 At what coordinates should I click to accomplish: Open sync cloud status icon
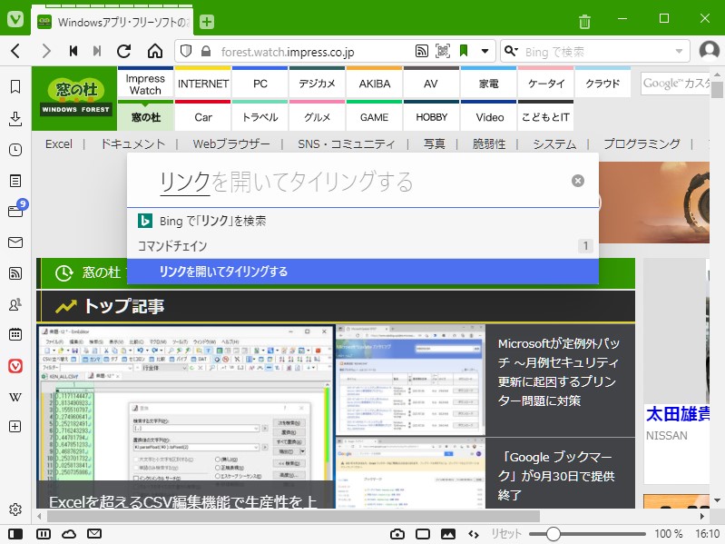69,534
